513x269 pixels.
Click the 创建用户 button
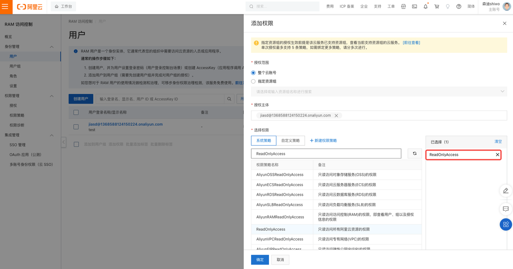point(81,99)
